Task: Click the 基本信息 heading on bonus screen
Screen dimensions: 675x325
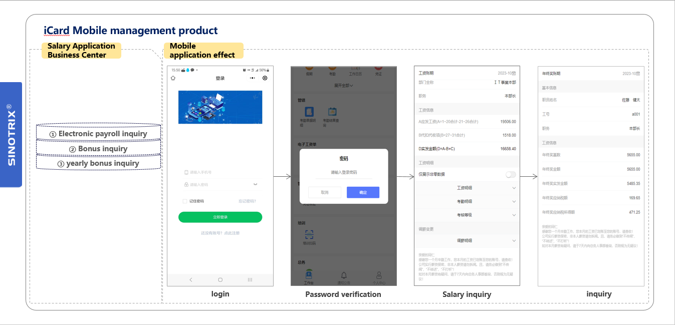Action: tap(549, 88)
